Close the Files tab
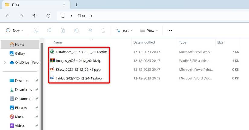The width and height of the screenshot is (249, 130). coord(64,5)
